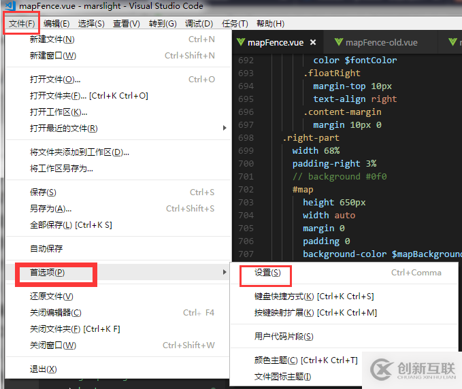Screen dimensions: 462x389
Task: Click the code text .floatRight
Action: pos(332,73)
